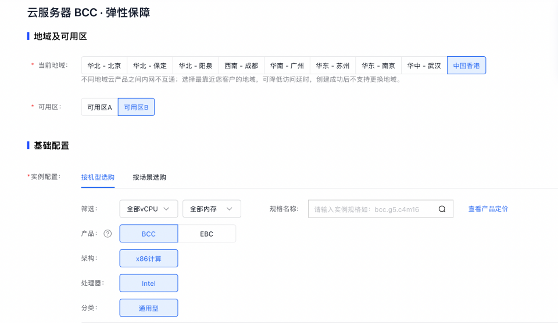This screenshot has height=323, width=558.
Task: Click the 地域及可用区 section heading
Action: click(60, 37)
